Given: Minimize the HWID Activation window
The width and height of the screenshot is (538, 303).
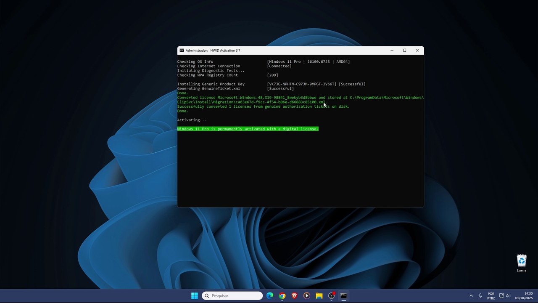Looking at the screenshot, I should coord(392,50).
